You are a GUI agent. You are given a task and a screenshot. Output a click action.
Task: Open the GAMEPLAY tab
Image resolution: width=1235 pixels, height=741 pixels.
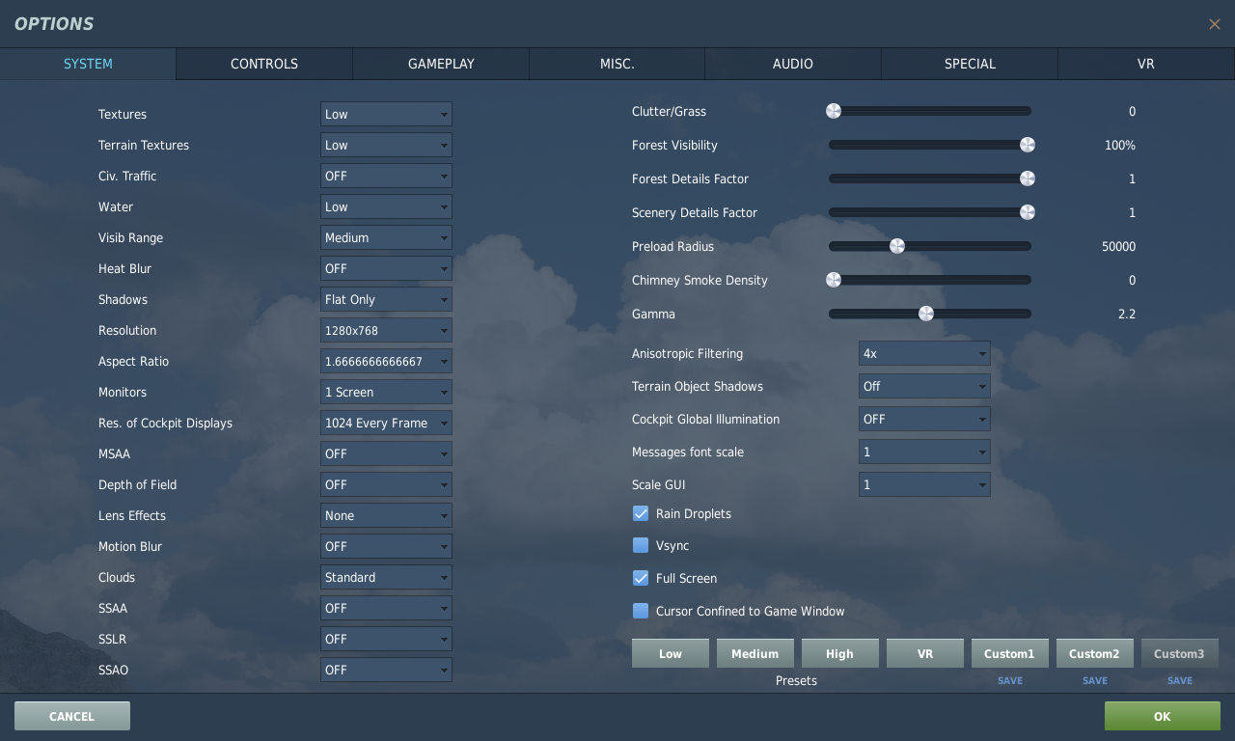click(441, 64)
